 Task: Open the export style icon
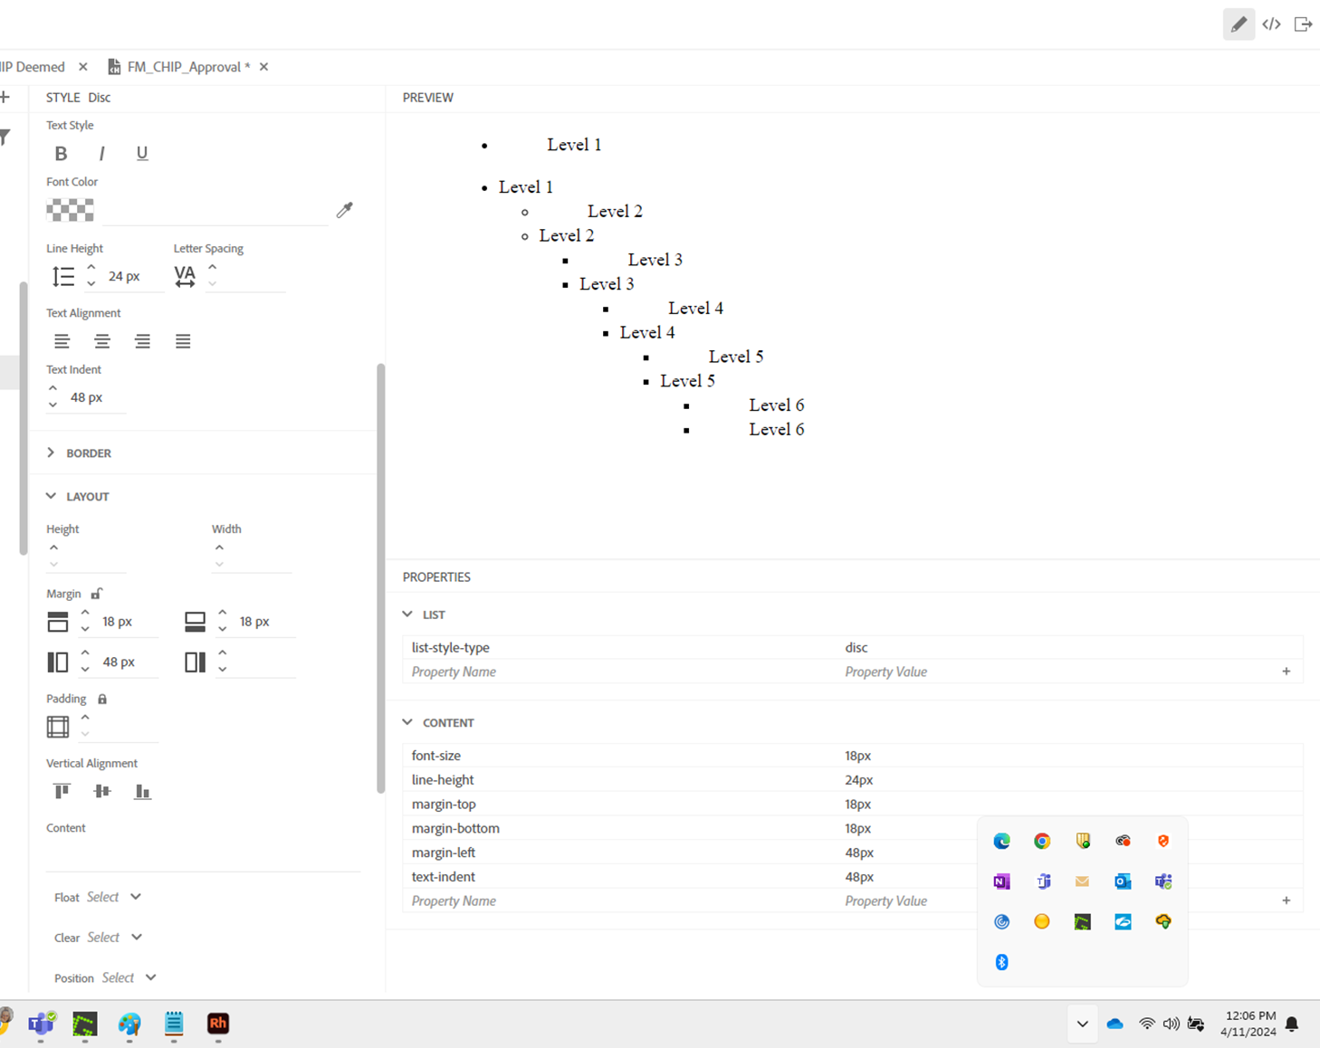(1303, 24)
